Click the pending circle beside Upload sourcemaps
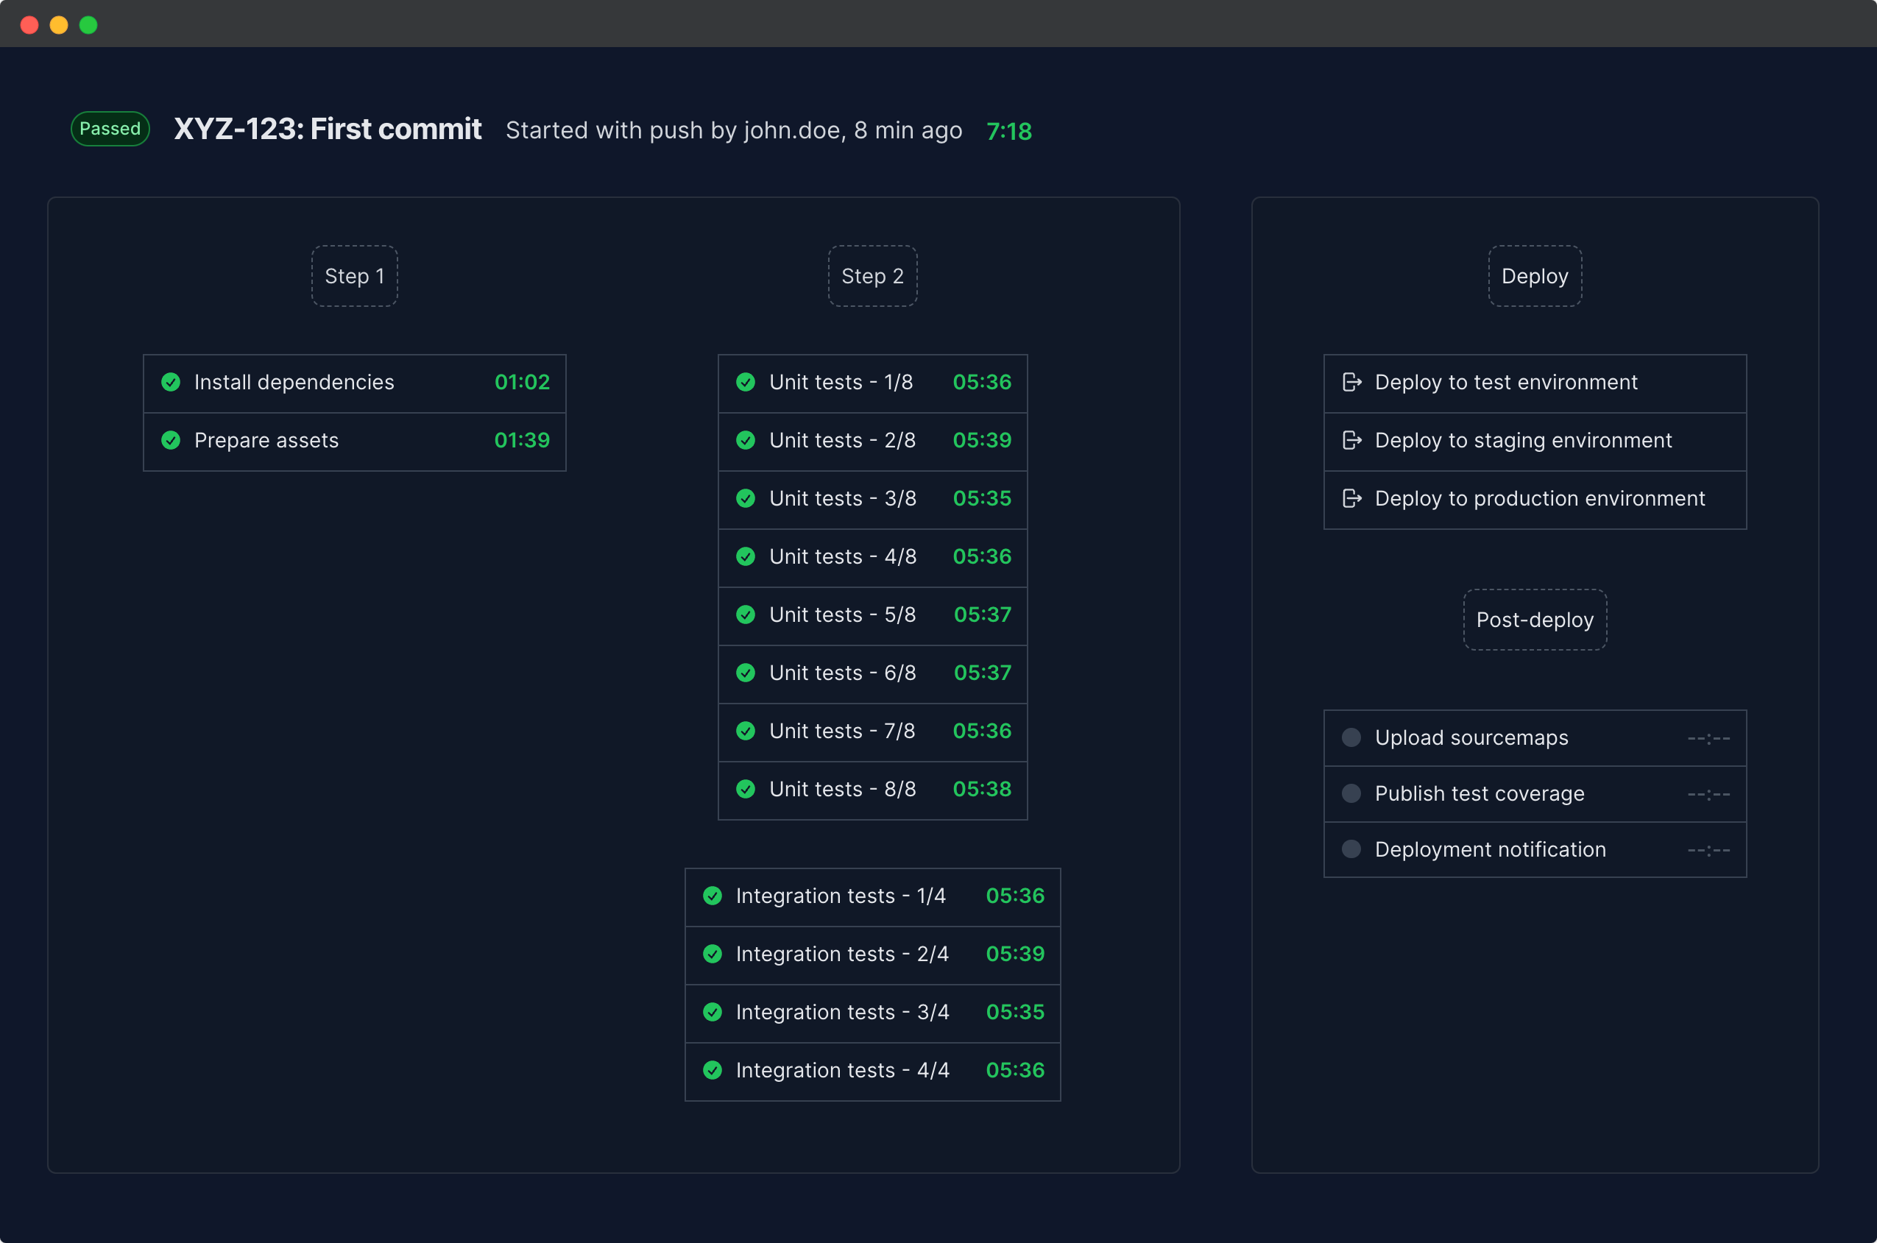1877x1243 pixels. pyautogui.click(x=1351, y=737)
